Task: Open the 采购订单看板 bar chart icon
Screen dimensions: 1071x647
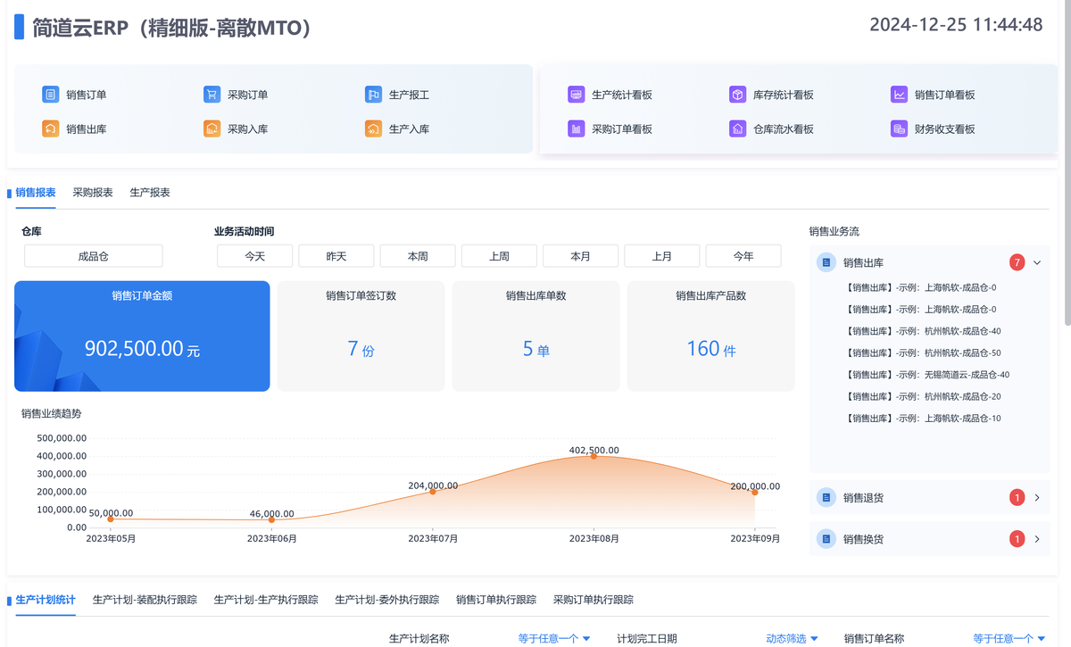Action: point(576,129)
